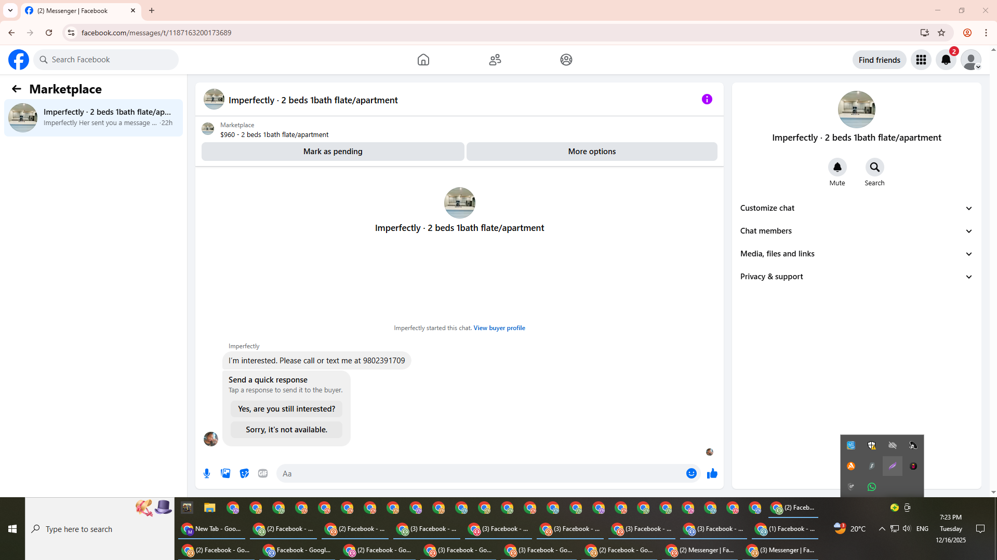Open the Facebook logo home link
The width and height of the screenshot is (997, 560).
click(19, 60)
